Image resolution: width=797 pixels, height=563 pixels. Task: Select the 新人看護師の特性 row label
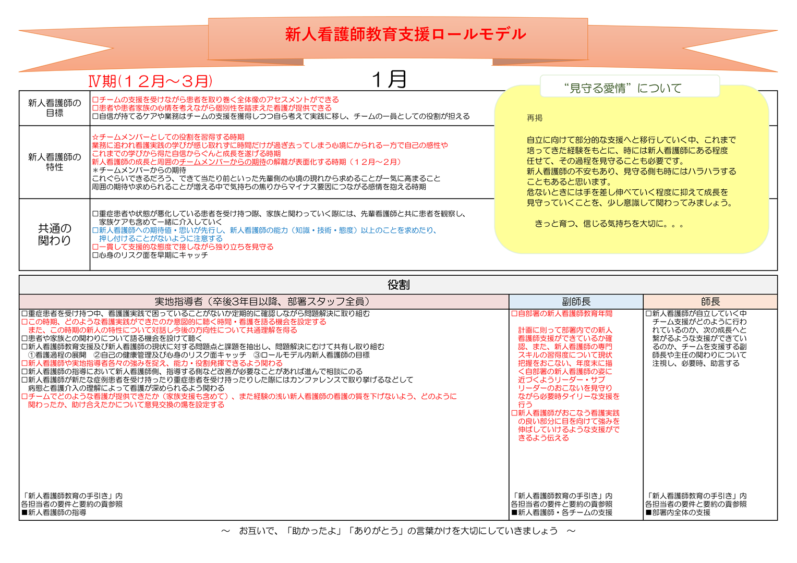[x=54, y=162]
